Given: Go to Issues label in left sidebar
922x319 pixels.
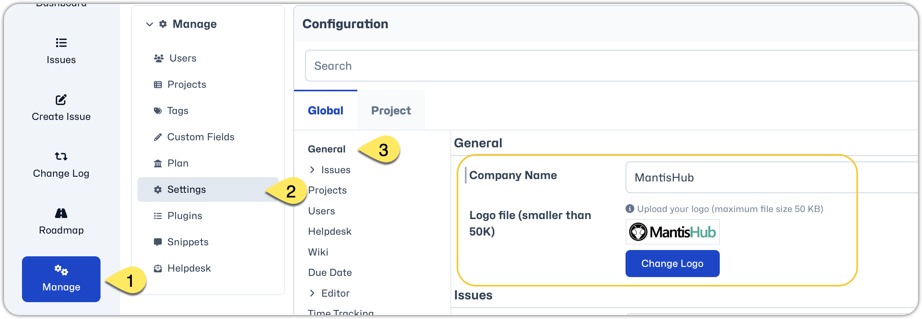Looking at the screenshot, I should pos(61,60).
